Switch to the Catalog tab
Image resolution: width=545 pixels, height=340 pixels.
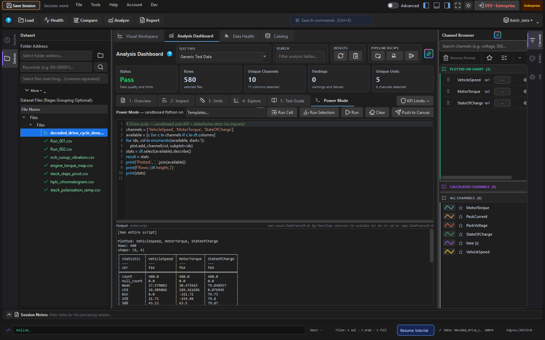(277, 36)
